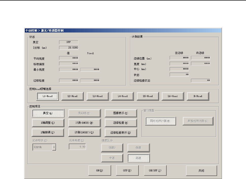Start 计测(ONCE)(N) measurement
The height and width of the screenshot is (179, 246).
(84, 123)
